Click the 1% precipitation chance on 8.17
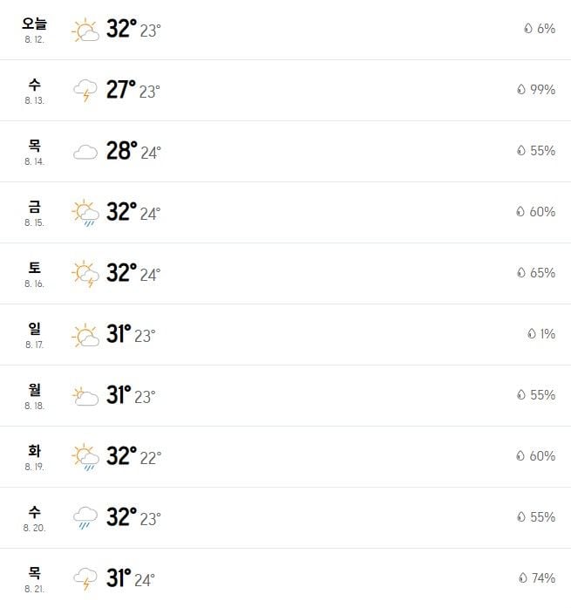571x608 pixels. (547, 334)
